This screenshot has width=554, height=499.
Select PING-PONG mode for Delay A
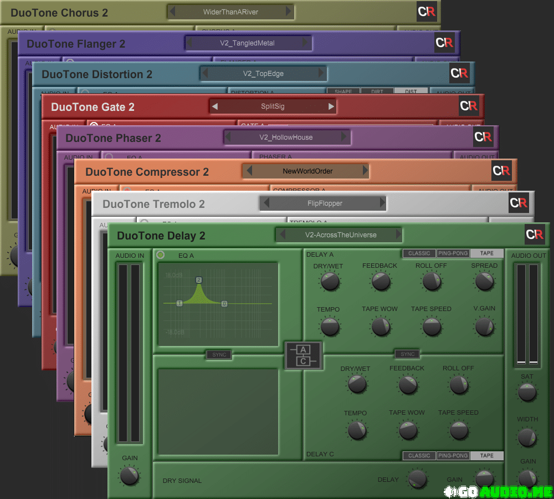coord(453,253)
